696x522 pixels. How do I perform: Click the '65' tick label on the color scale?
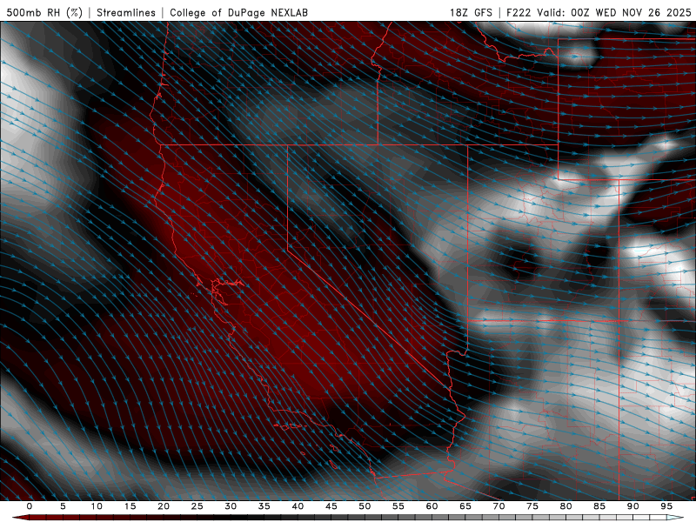(x=465, y=506)
